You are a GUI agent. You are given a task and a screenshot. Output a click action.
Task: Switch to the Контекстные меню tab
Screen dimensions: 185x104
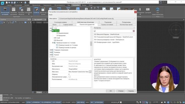[126, 25]
